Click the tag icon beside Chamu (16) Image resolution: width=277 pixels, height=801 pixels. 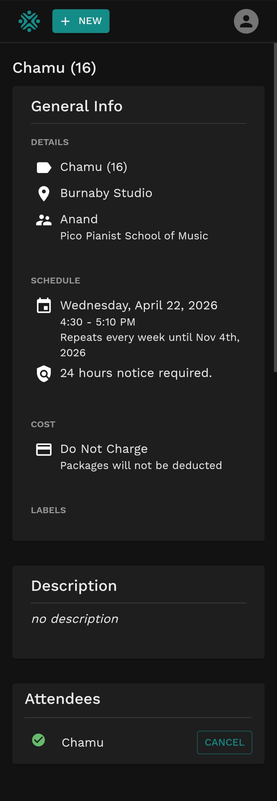pyautogui.click(x=44, y=167)
